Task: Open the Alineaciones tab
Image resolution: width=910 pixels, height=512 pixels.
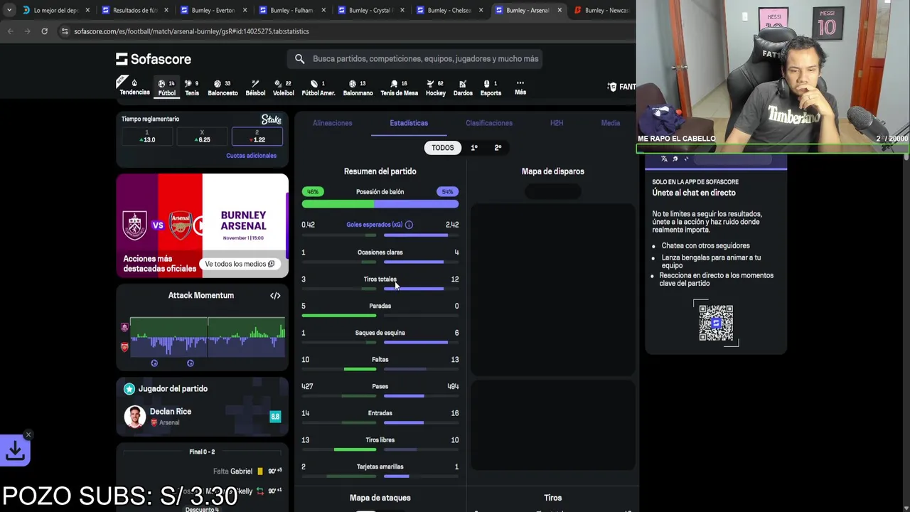Action: point(332,123)
